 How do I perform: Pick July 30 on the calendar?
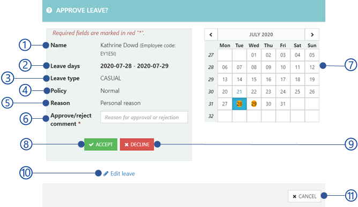[x=268, y=104]
